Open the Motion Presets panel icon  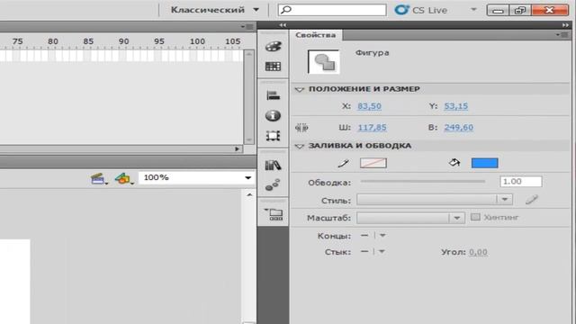(x=273, y=184)
